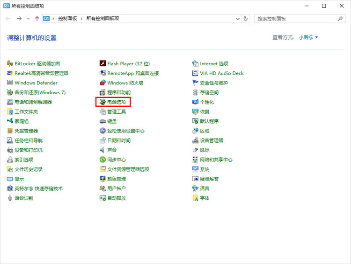Select 所有控制面板项 breadcrumb segment
351x264 pixels.
pyautogui.click(x=102, y=19)
